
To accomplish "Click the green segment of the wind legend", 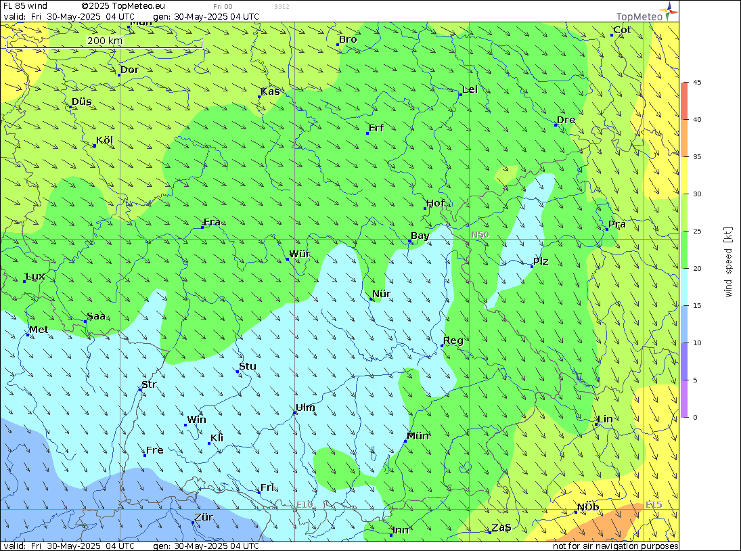I will coord(684,250).
